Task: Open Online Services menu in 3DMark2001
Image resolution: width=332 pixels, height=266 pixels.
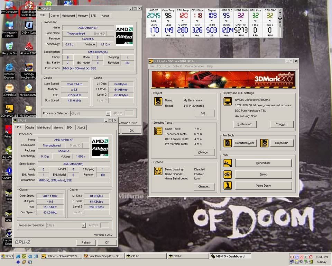Action: coord(194,66)
